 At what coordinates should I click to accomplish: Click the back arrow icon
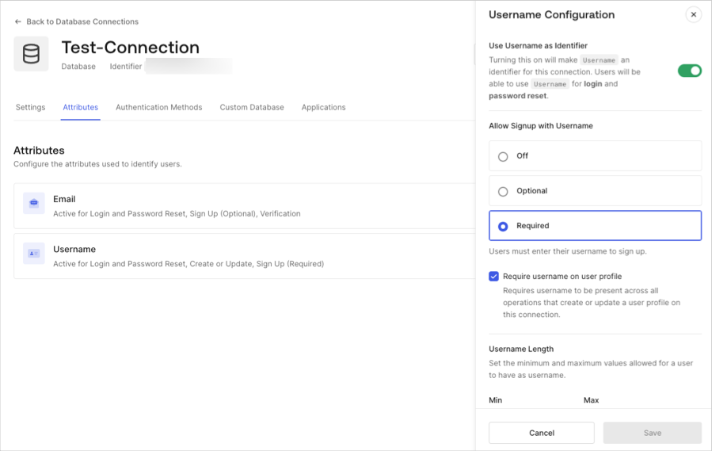pyautogui.click(x=17, y=21)
